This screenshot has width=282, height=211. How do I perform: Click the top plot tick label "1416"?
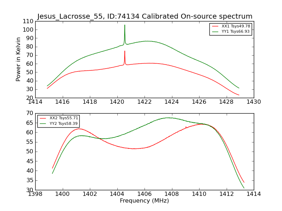click(62, 102)
